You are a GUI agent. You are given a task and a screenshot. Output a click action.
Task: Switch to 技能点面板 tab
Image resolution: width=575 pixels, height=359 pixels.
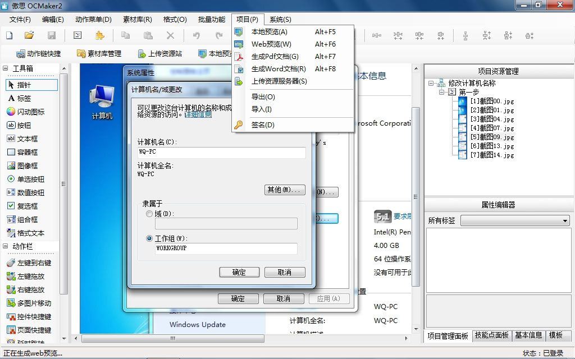point(491,335)
